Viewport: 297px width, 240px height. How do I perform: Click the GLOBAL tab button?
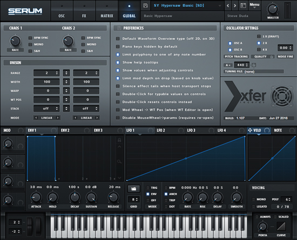129,11
